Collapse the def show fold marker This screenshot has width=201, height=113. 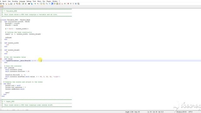coord(1,84)
